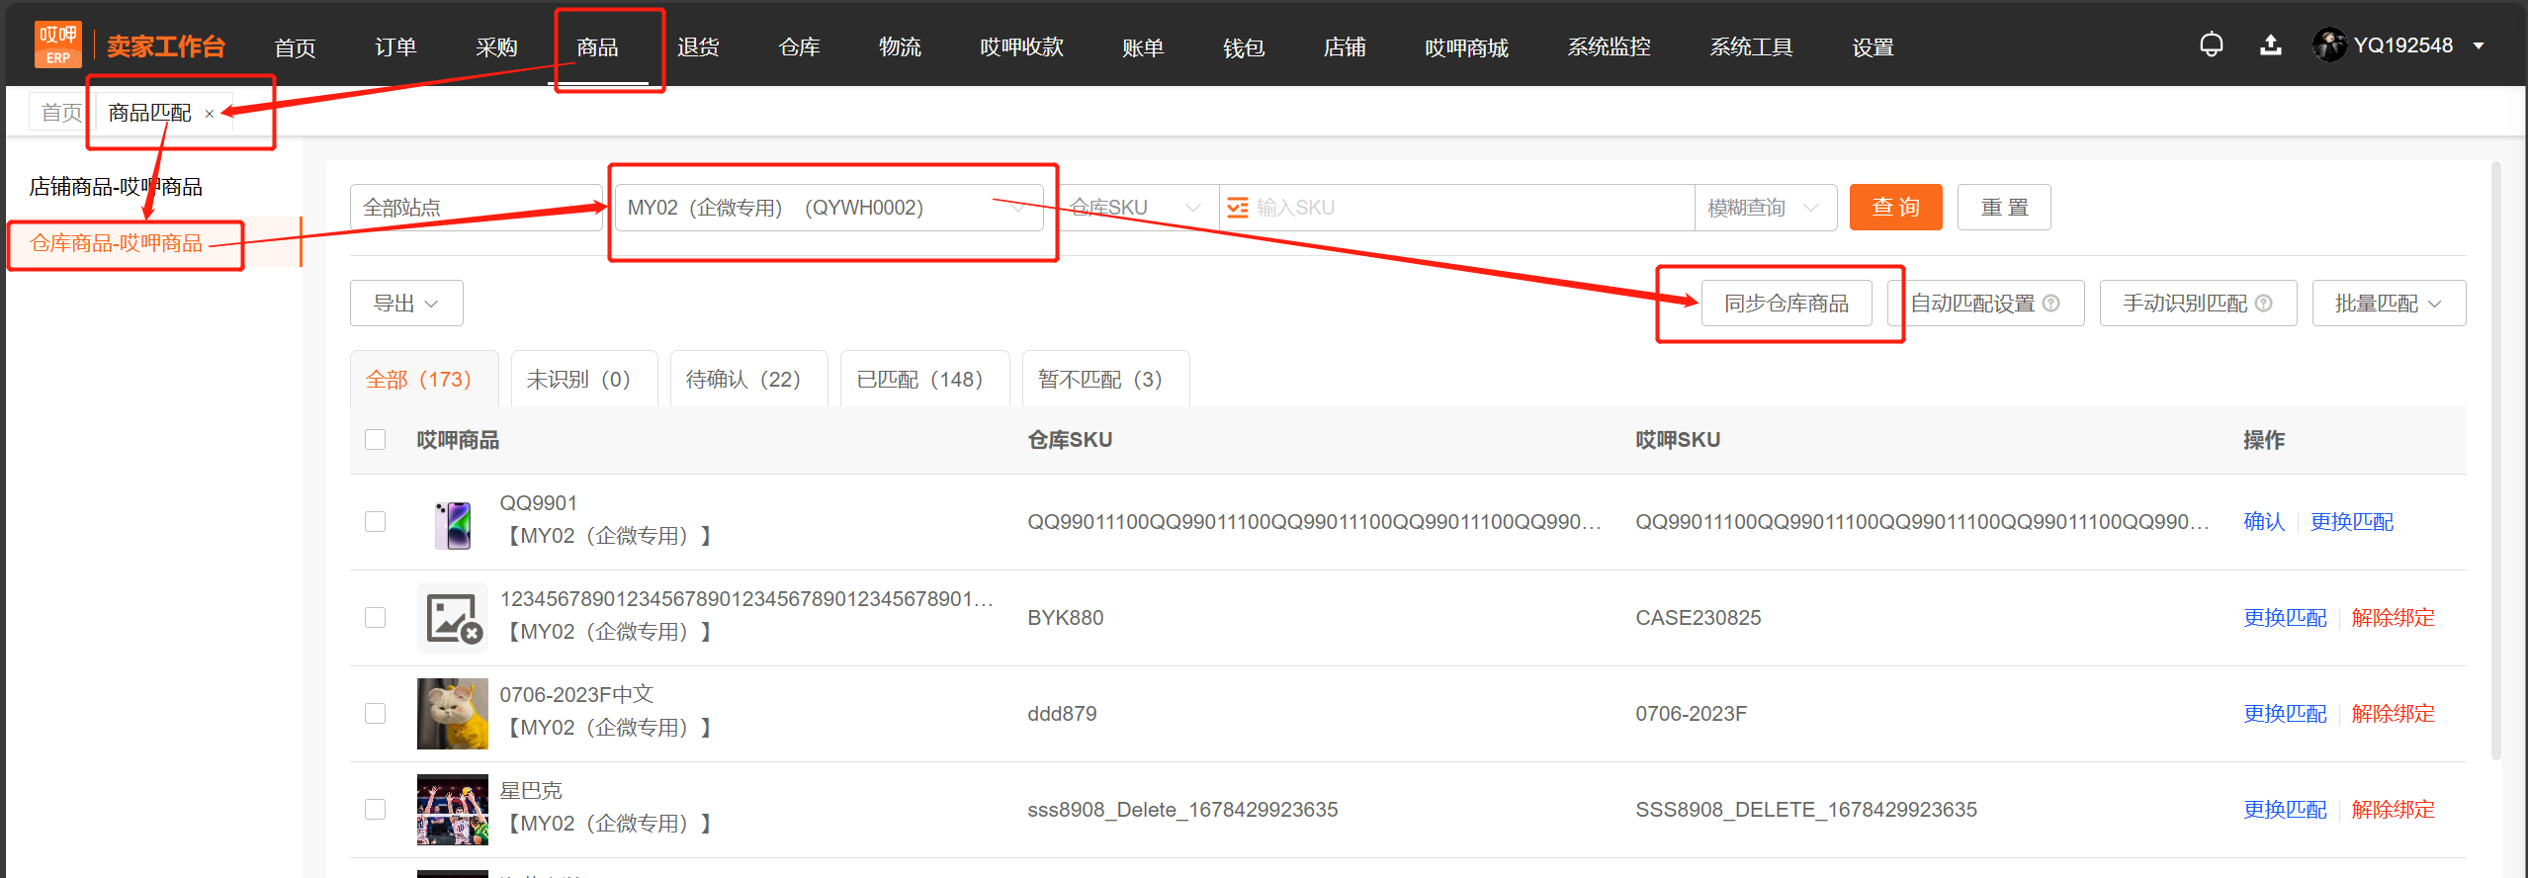Click the SKU batch input icon
This screenshot has height=878, width=2528.
pos(1237,208)
